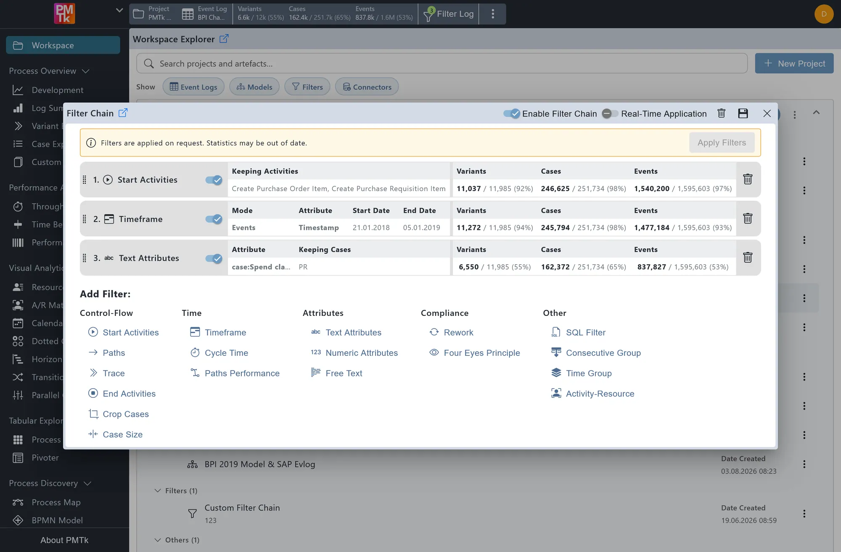Open Workspace Explorer pop-out icon
Viewport: 841px width, 552px height.
224,39
